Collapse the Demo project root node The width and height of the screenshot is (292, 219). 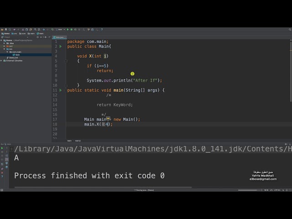click(1, 41)
